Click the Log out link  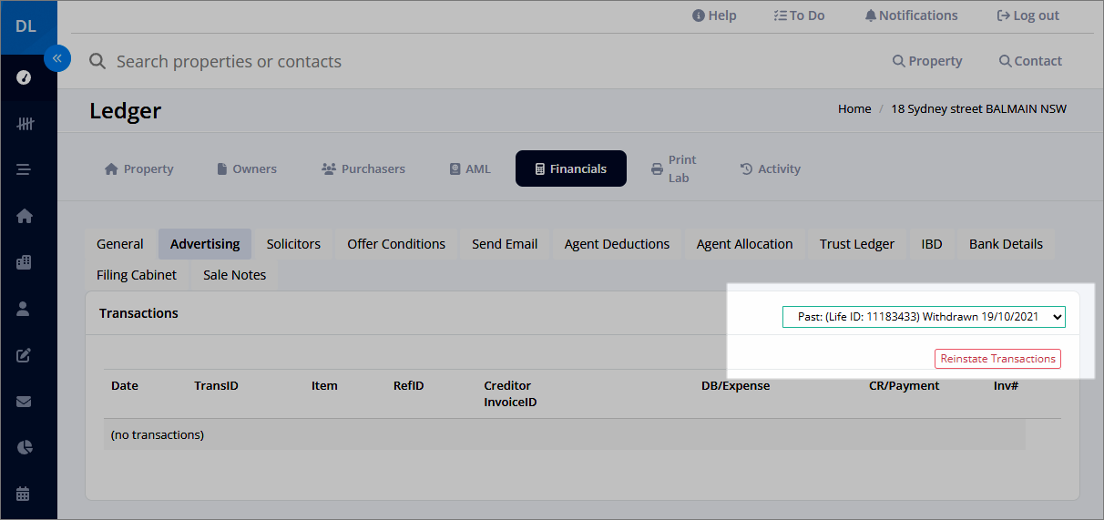[x=1028, y=15]
